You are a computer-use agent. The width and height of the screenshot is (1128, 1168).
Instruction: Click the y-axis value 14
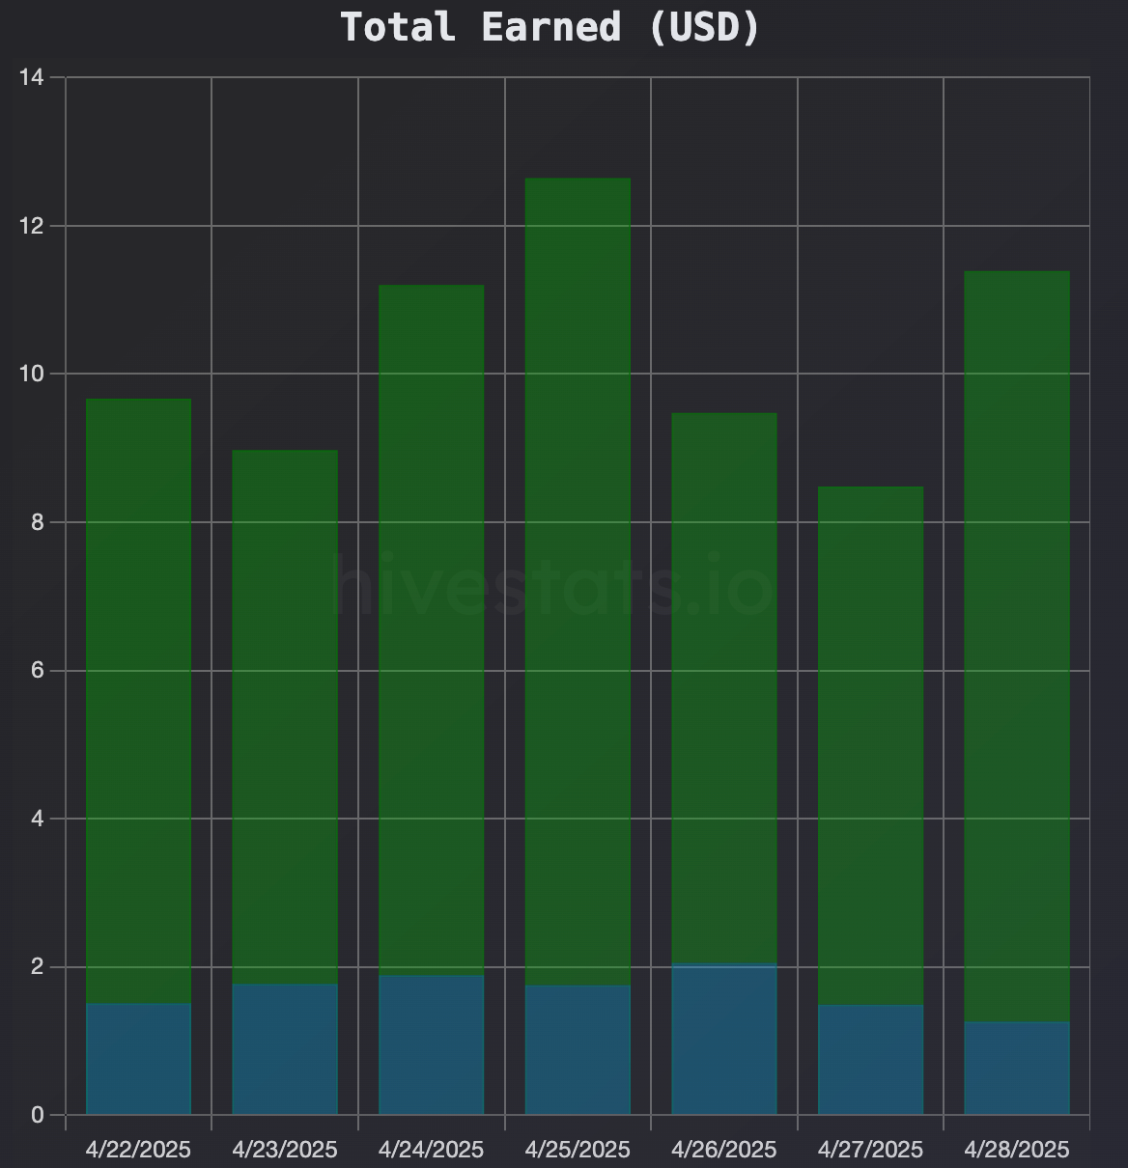click(32, 77)
